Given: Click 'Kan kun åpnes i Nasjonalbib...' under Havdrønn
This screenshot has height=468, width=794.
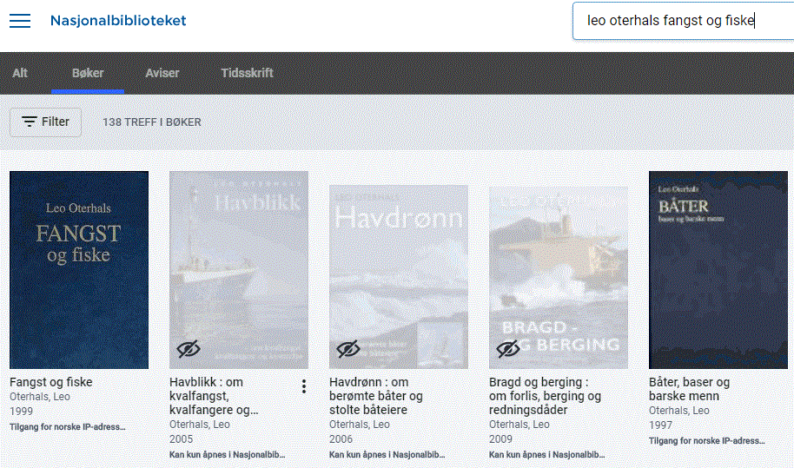Looking at the screenshot, I should (387, 454).
